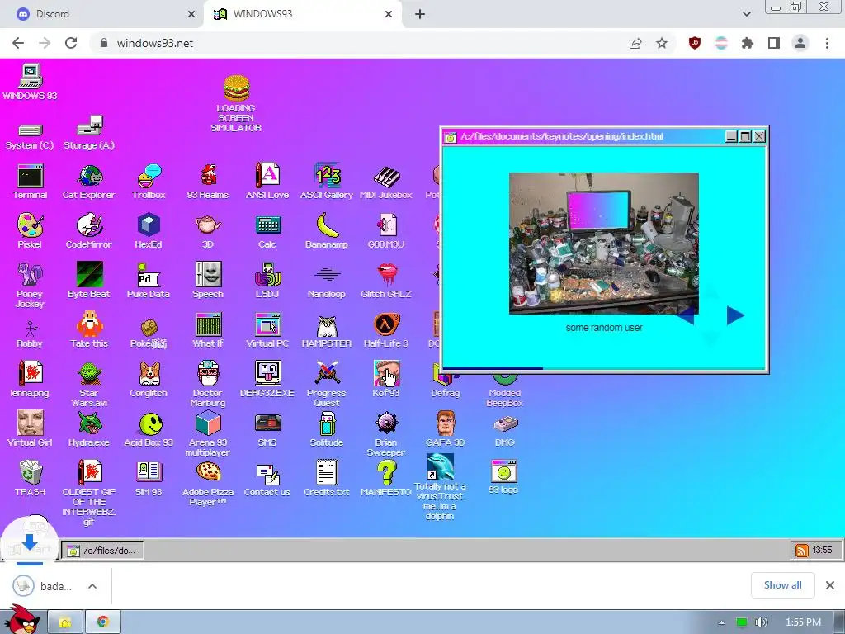Open G80.M3U file icon
The height and width of the screenshot is (634, 845).
(x=386, y=225)
